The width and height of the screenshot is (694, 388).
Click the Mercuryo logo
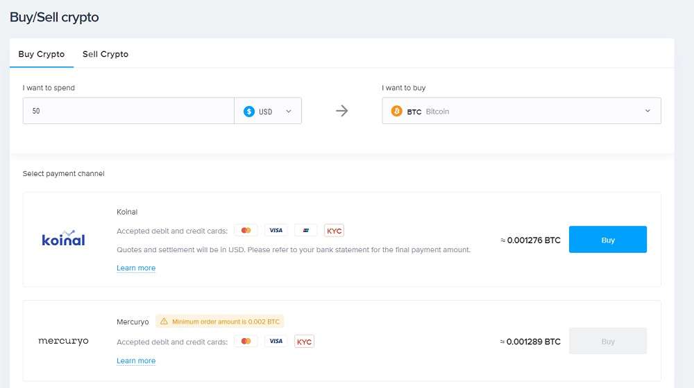(63, 341)
